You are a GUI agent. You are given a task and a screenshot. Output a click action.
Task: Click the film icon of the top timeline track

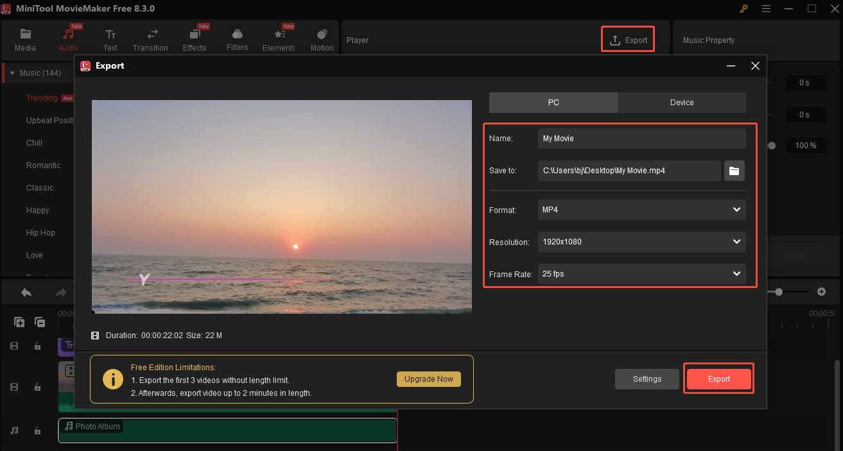click(14, 346)
